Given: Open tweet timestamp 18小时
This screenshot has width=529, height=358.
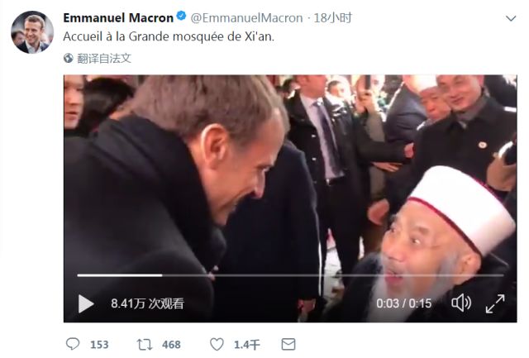Looking at the screenshot, I should 333,18.
